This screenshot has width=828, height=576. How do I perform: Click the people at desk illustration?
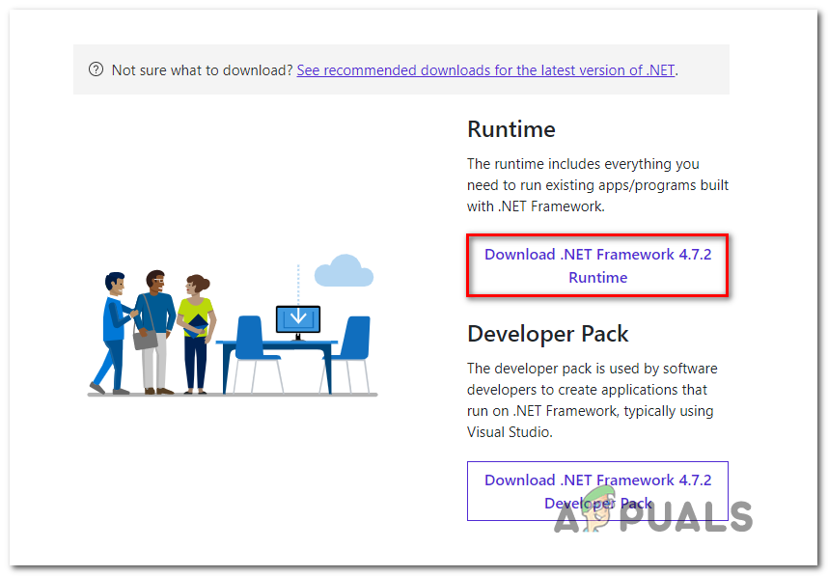click(233, 325)
